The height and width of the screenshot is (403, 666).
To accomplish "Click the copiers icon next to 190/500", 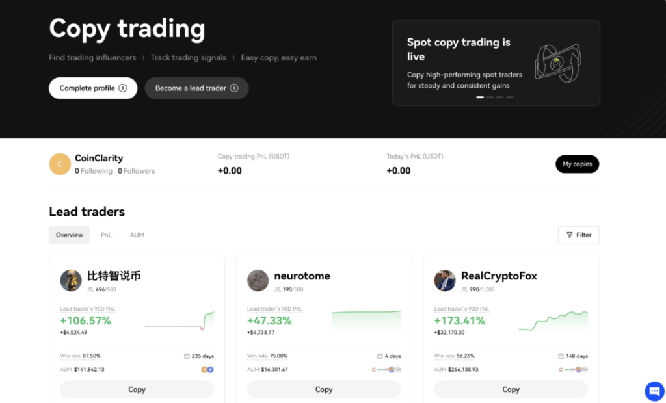I will tap(276, 289).
